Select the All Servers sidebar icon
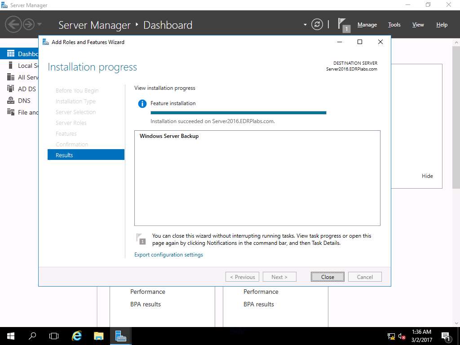The height and width of the screenshot is (345, 460). tap(11, 77)
